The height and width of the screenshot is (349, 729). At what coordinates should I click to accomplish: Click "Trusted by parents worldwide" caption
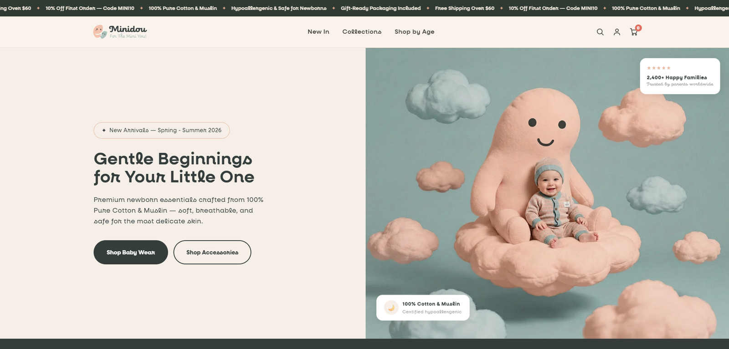click(x=680, y=84)
